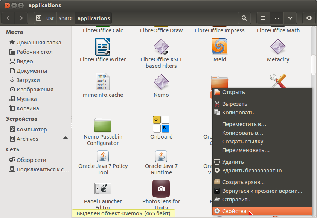Screen dimensions: 317x218
Task: Open the search magnifier button
Action: coord(244,18)
